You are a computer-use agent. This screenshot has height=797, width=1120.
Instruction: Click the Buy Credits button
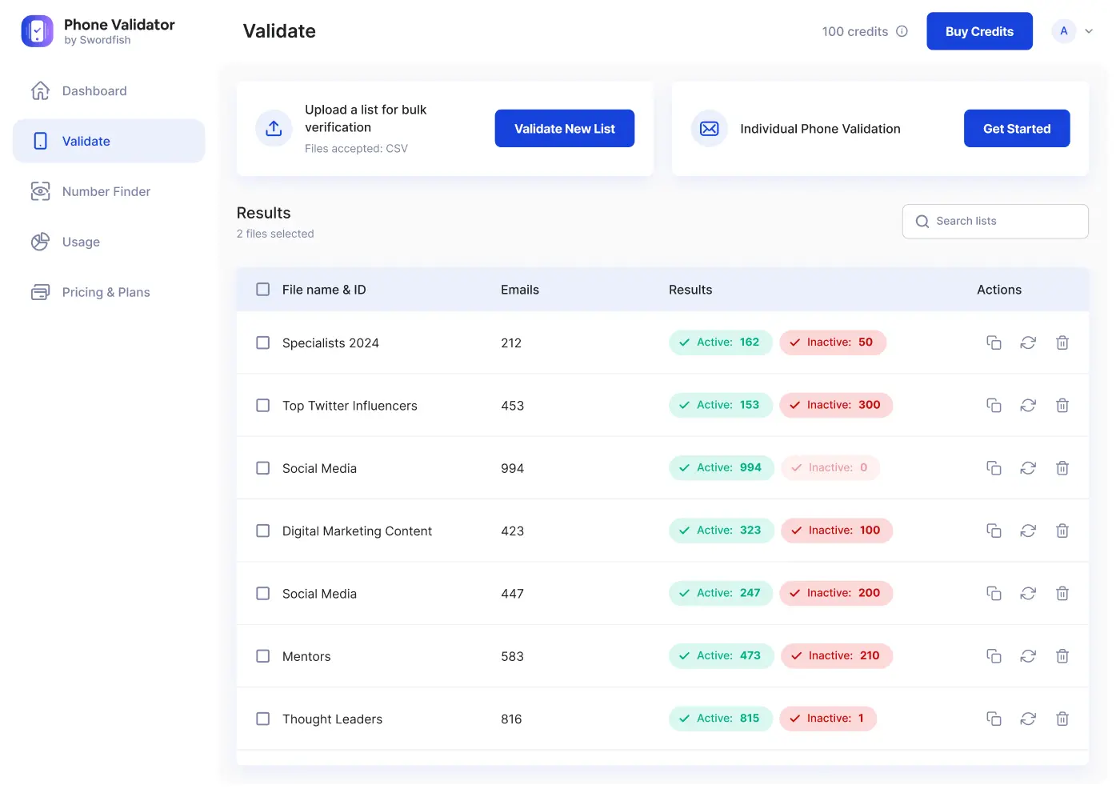pyautogui.click(x=979, y=31)
